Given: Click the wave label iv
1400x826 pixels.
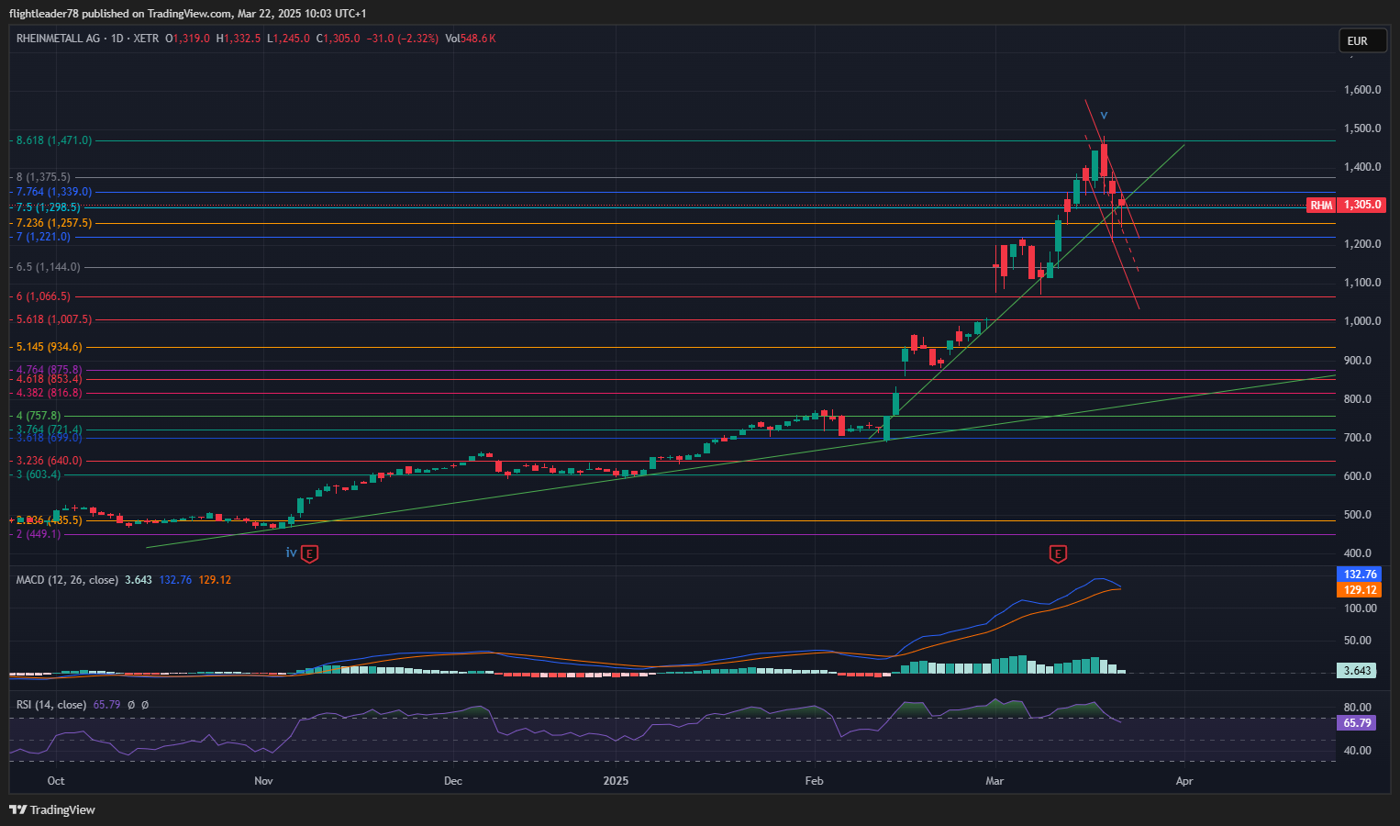Looking at the screenshot, I should click(291, 553).
